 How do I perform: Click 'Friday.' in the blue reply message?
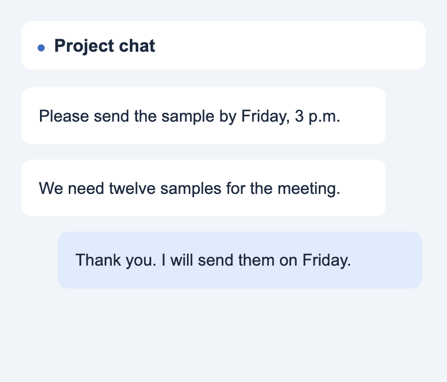(x=326, y=260)
